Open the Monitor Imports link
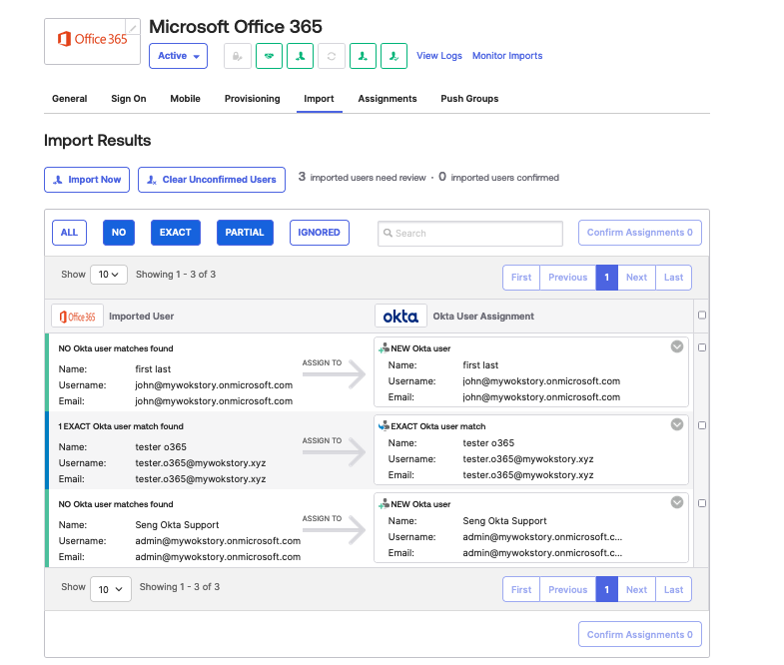 tap(507, 56)
